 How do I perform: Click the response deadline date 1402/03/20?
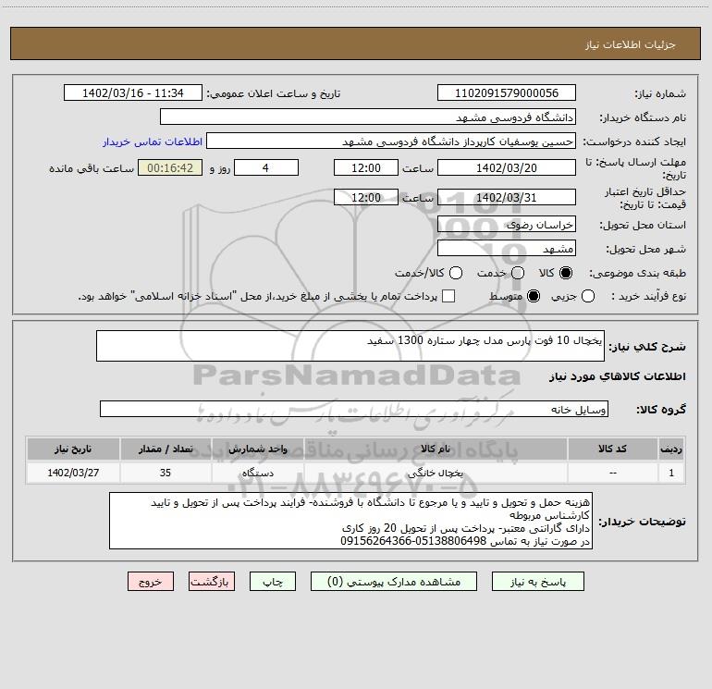tap(507, 168)
